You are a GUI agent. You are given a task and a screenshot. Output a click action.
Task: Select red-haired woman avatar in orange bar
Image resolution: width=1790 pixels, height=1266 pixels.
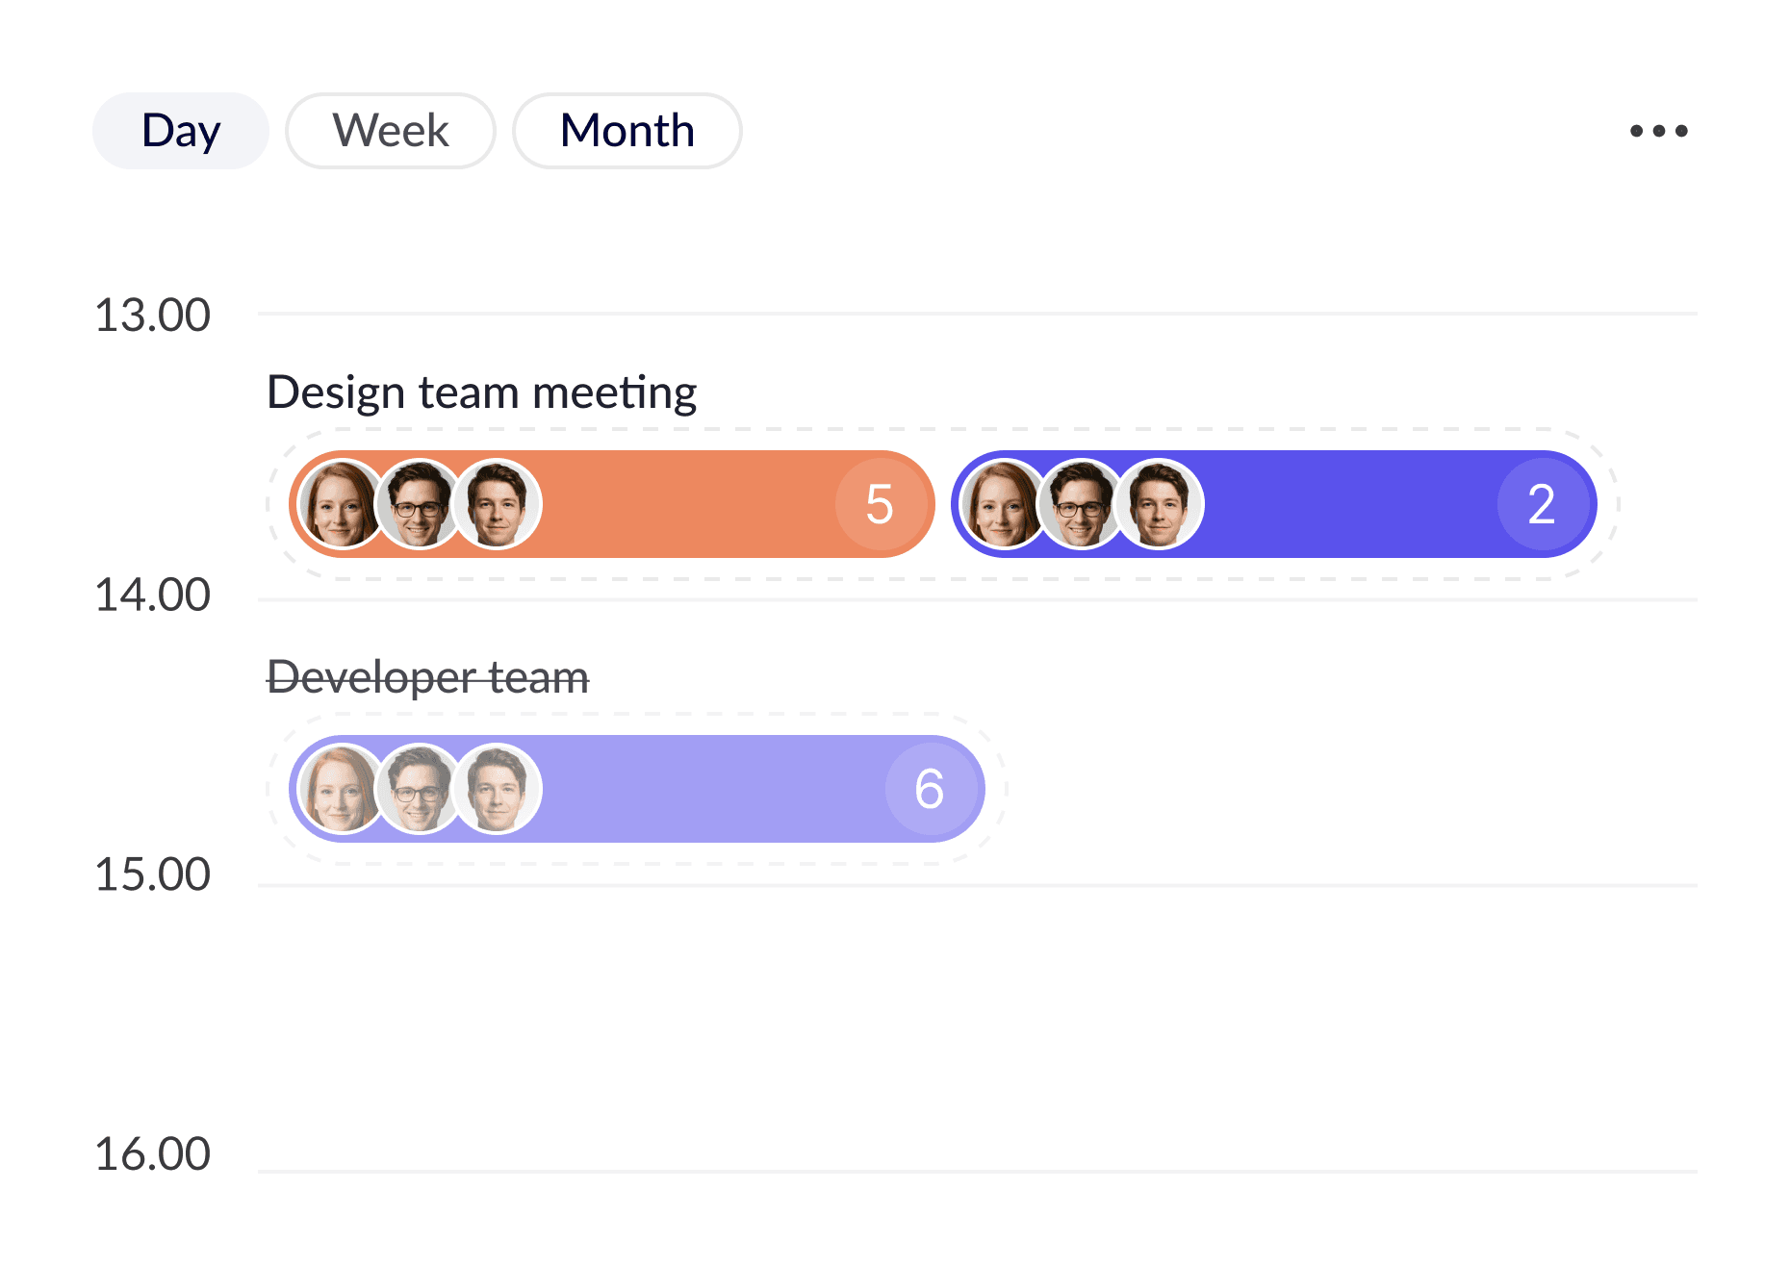[342, 504]
